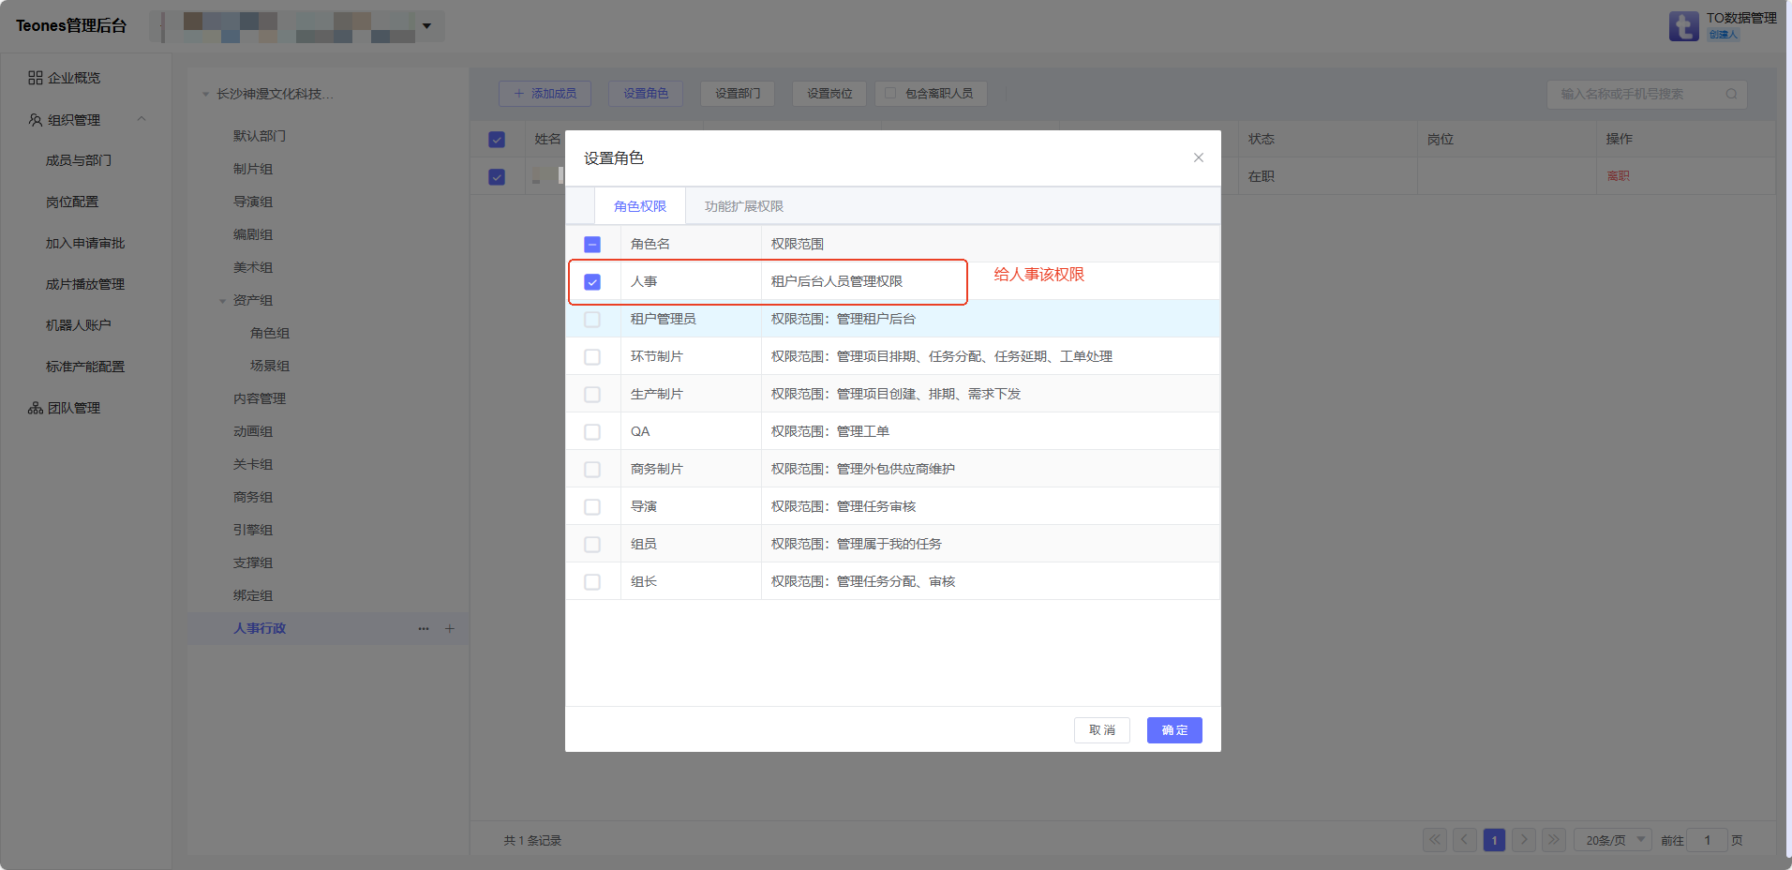Screen dimensions: 1792x870
Task: Click the 组织管理 people icon
Action: 36,120
